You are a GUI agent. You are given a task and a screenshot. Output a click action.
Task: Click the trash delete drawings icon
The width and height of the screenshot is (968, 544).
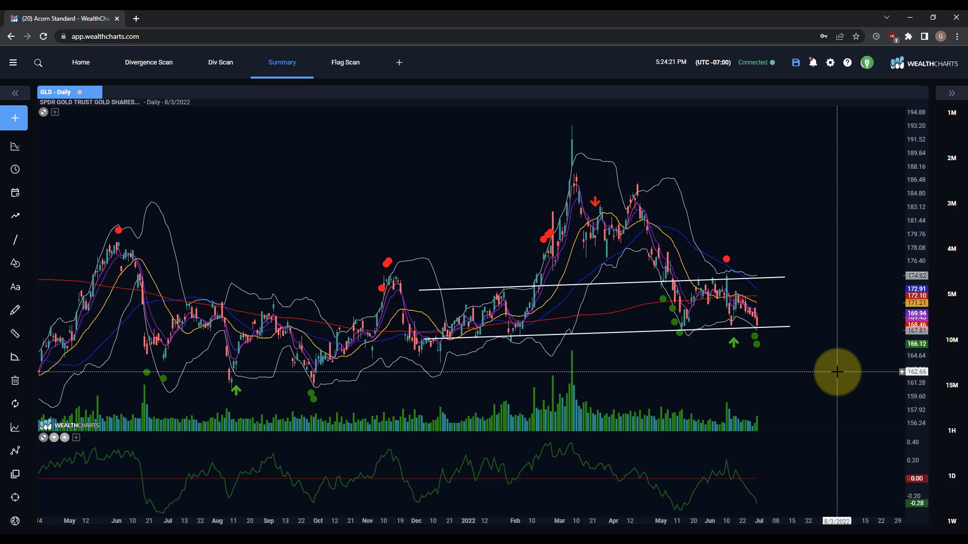15,380
